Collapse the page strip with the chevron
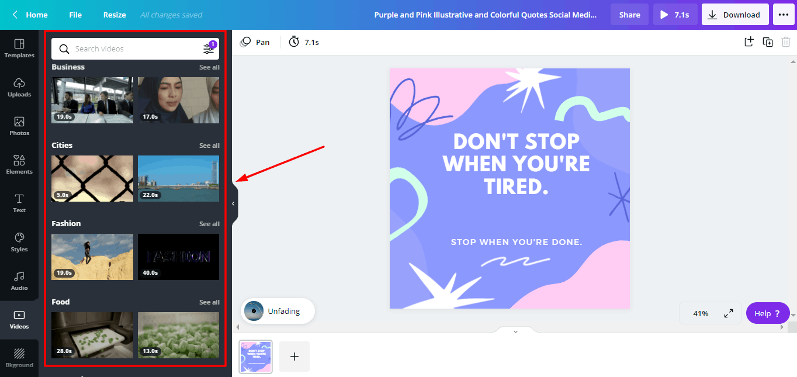The height and width of the screenshot is (377, 797). pyautogui.click(x=515, y=331)
